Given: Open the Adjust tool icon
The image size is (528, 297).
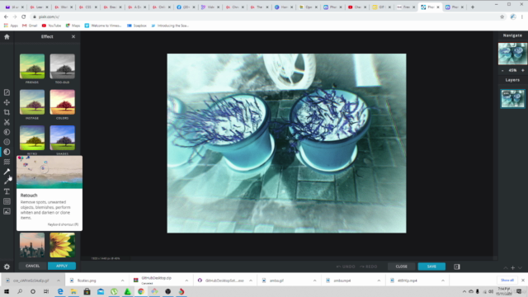Looking at the screenshot, I should 7,132.
